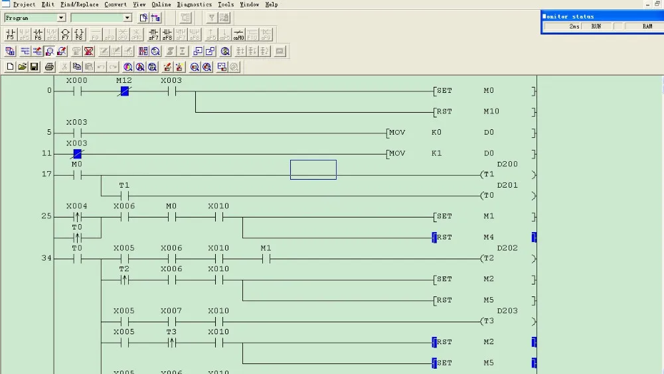The image size is (664, 374).
Task: Click the icon with two vertical ladder columns
Action: click(x=143, y=51)
